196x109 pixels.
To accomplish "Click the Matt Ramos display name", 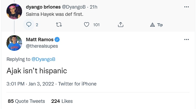I will tap(40, 40).
